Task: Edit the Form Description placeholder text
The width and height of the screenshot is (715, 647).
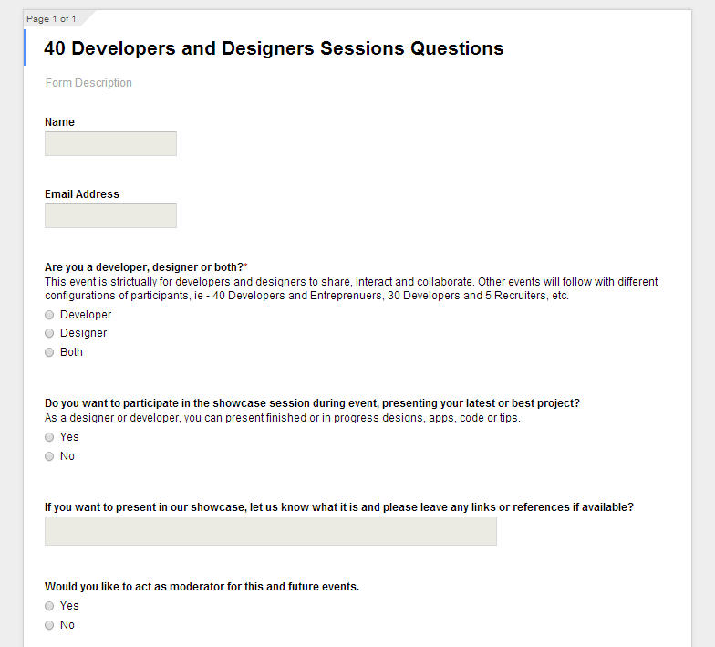Action: [x=88, y=82]
